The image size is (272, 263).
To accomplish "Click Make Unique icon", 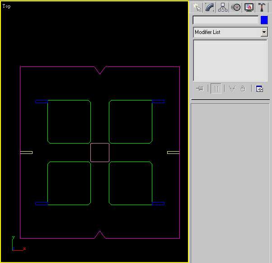I will pos(232,89).
